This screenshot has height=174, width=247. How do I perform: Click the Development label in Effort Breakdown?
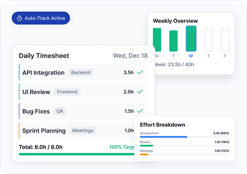click(149, 133)
